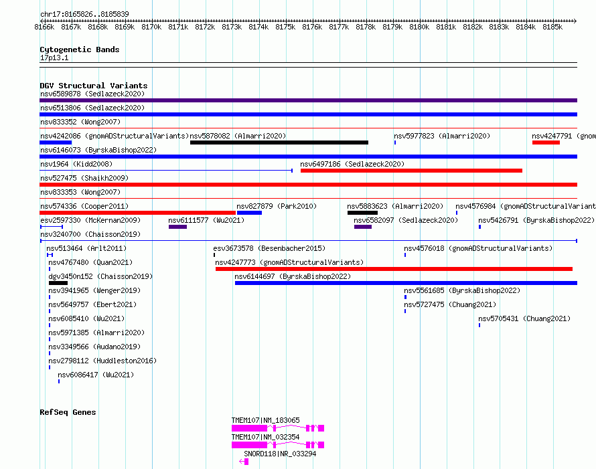Click the 8175k ruler position
The height and width of the screenshot is (469, 596).
point(285,27)
